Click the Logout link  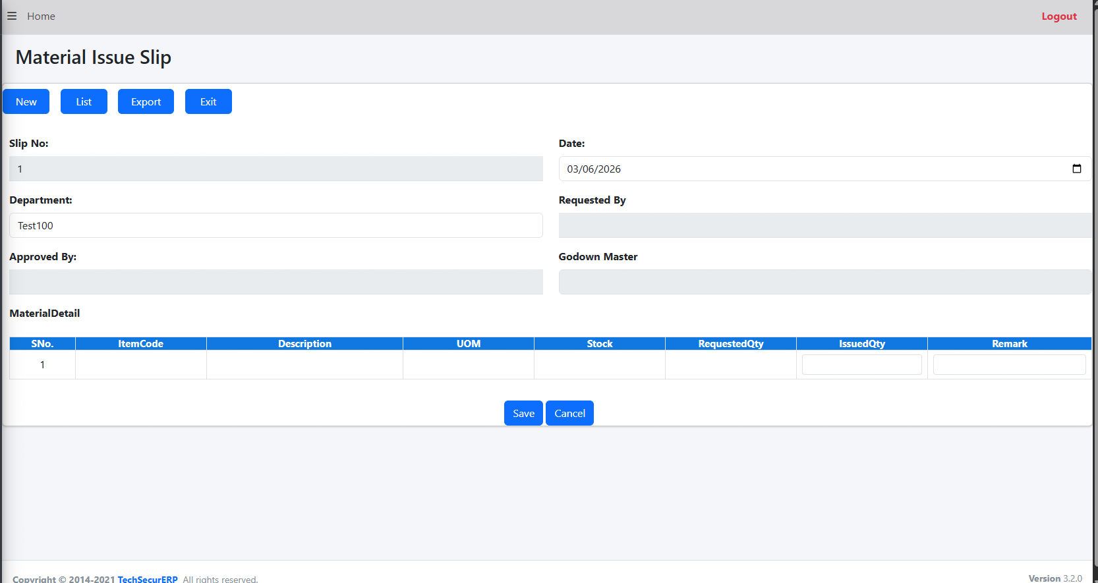pos(1058,16)
